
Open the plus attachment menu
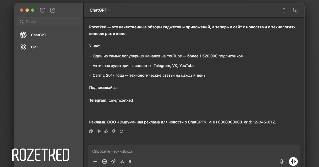pyautogui.click(x=95, y=161)
